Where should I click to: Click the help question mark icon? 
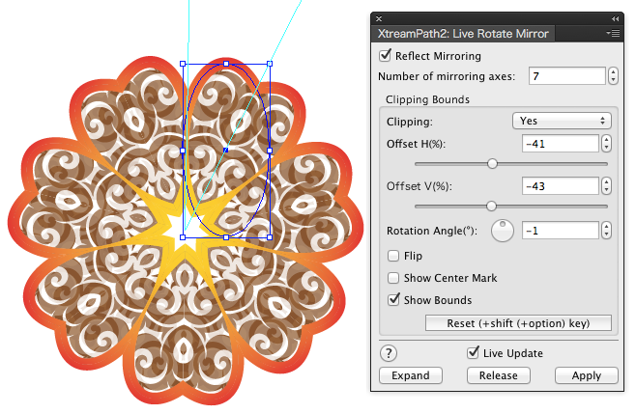(x=390, y=353)
